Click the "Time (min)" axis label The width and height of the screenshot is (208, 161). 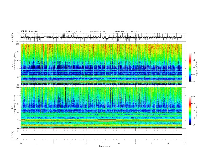tap(105, 146)
